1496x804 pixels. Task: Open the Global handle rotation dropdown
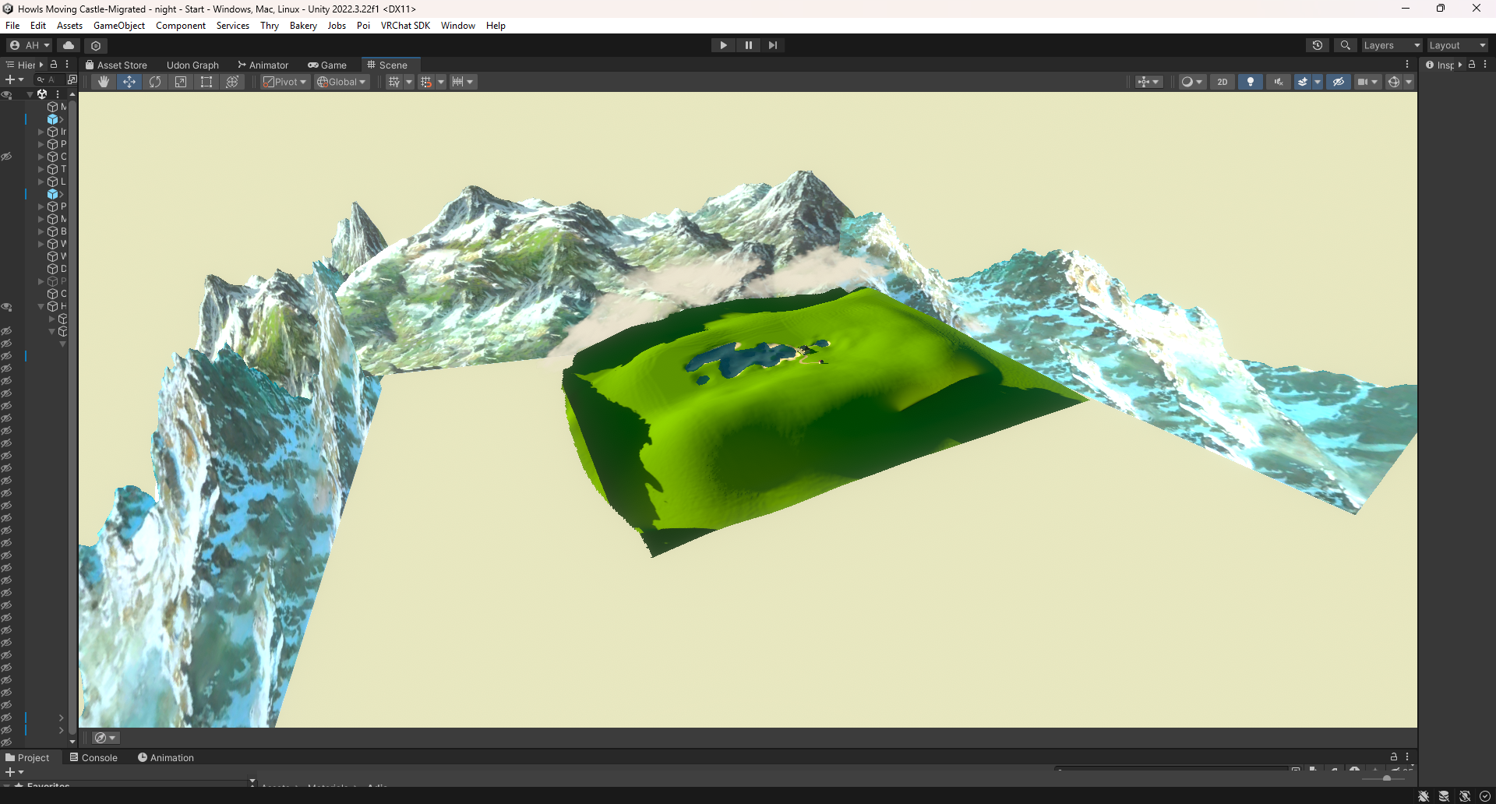click(x=341, y=82)
